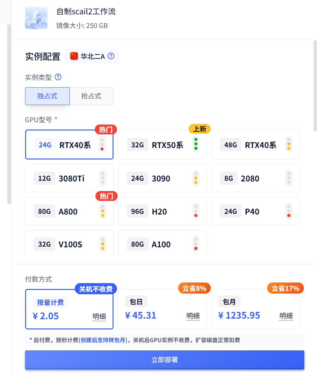Click the 96G memory tag of H20
This screenshot has height=373, width=317.
tap(137, 211)
